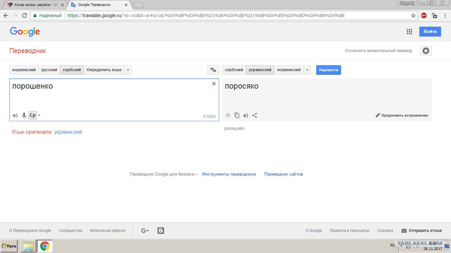451x253 pixels.
Task: Go back in browser history
Action: tap(6, 15)
